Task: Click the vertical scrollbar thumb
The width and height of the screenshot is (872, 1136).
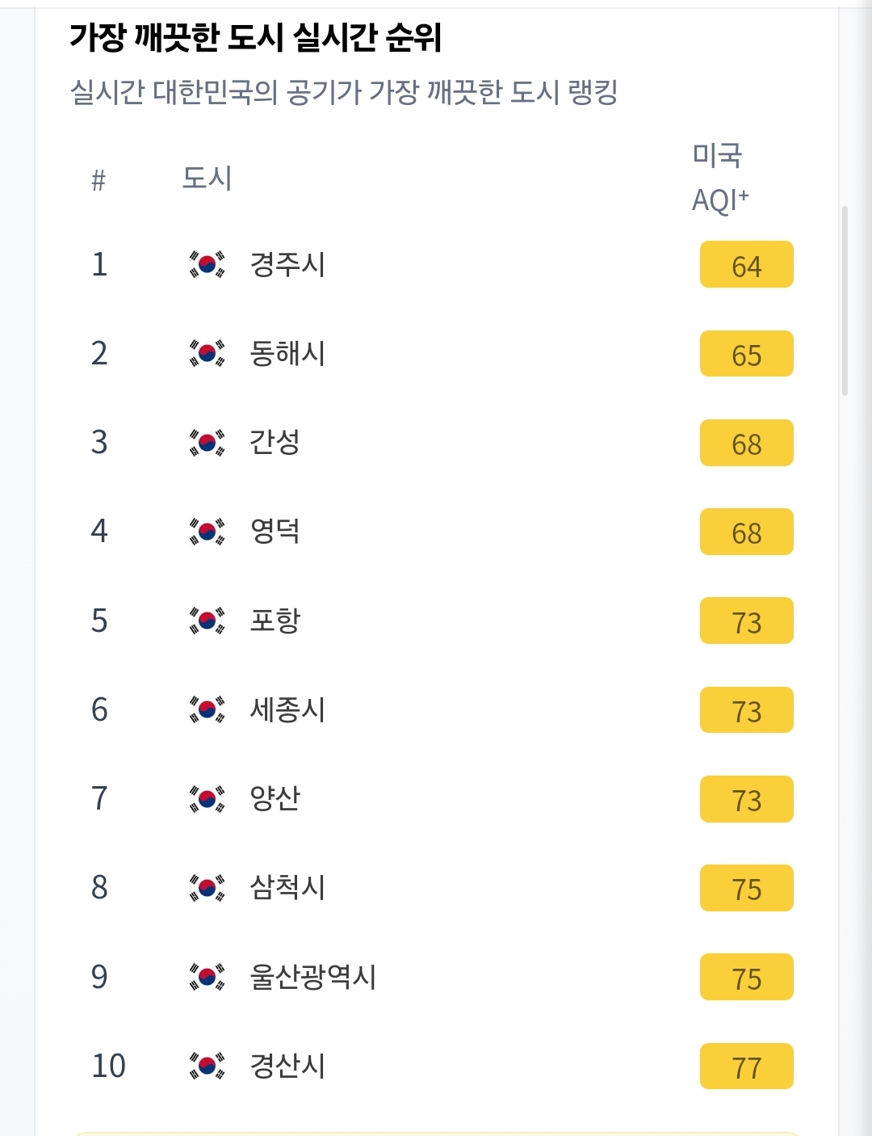Action: (845, 301)
